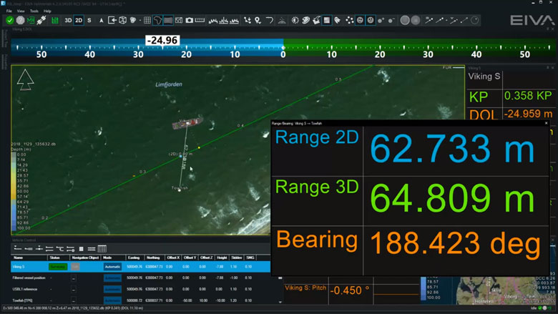Click the Easting column header

(x=132, y=257)
